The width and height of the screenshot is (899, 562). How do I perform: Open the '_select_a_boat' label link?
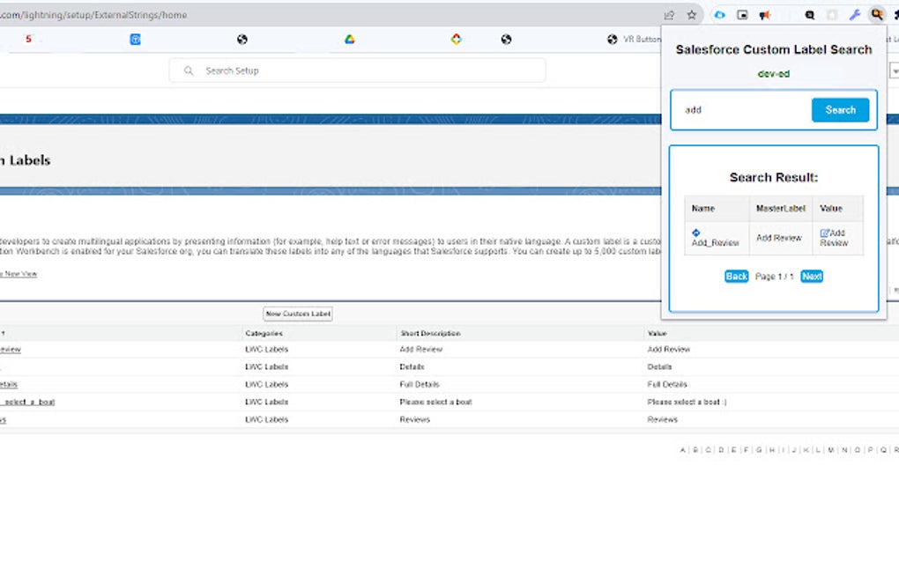[27, 403]
